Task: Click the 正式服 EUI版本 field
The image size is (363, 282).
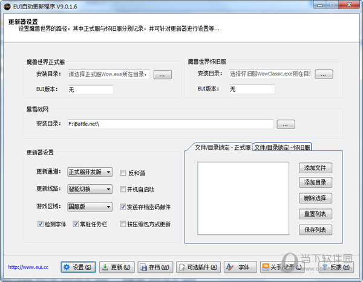Action: (91, 89)
